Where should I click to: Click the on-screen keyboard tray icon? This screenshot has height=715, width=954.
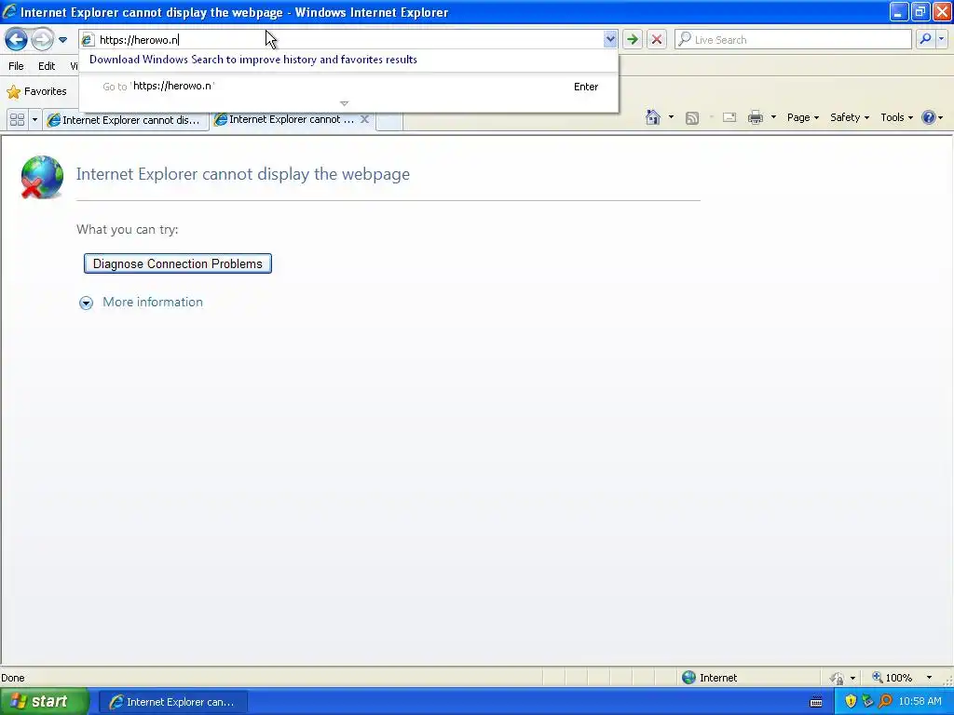[816, 702]
